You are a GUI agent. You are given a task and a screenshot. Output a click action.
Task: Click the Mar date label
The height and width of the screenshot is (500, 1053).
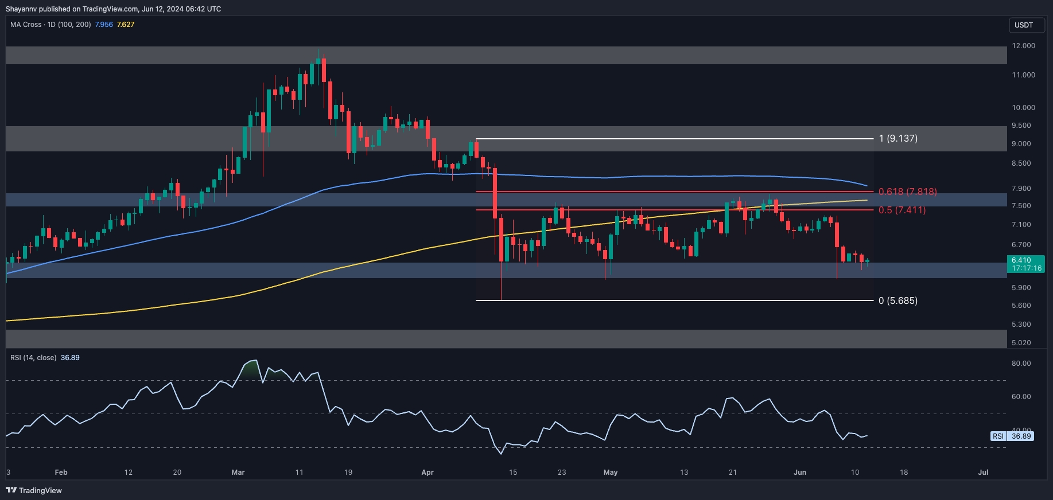tap(238, 472)
